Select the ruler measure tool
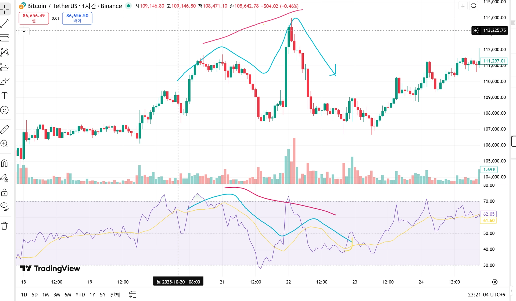Screen dimensions: 516x301 (x=5, y=129)
